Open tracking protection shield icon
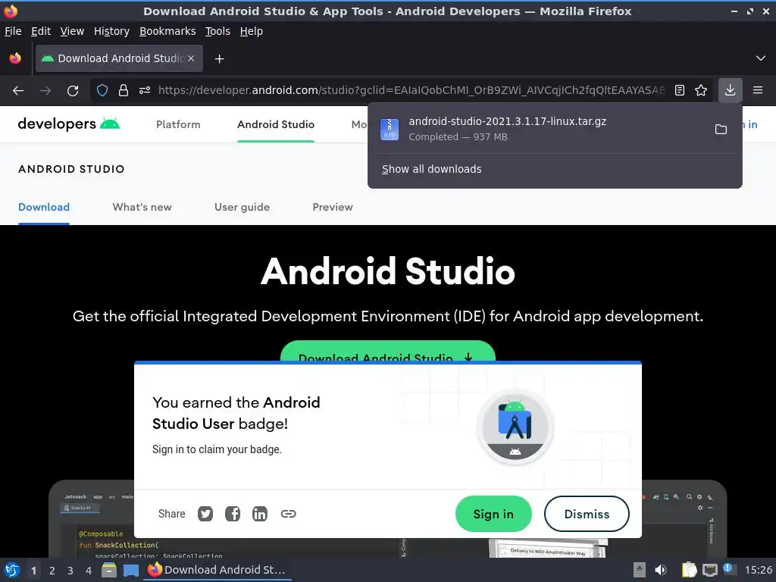 click(102, 90)
